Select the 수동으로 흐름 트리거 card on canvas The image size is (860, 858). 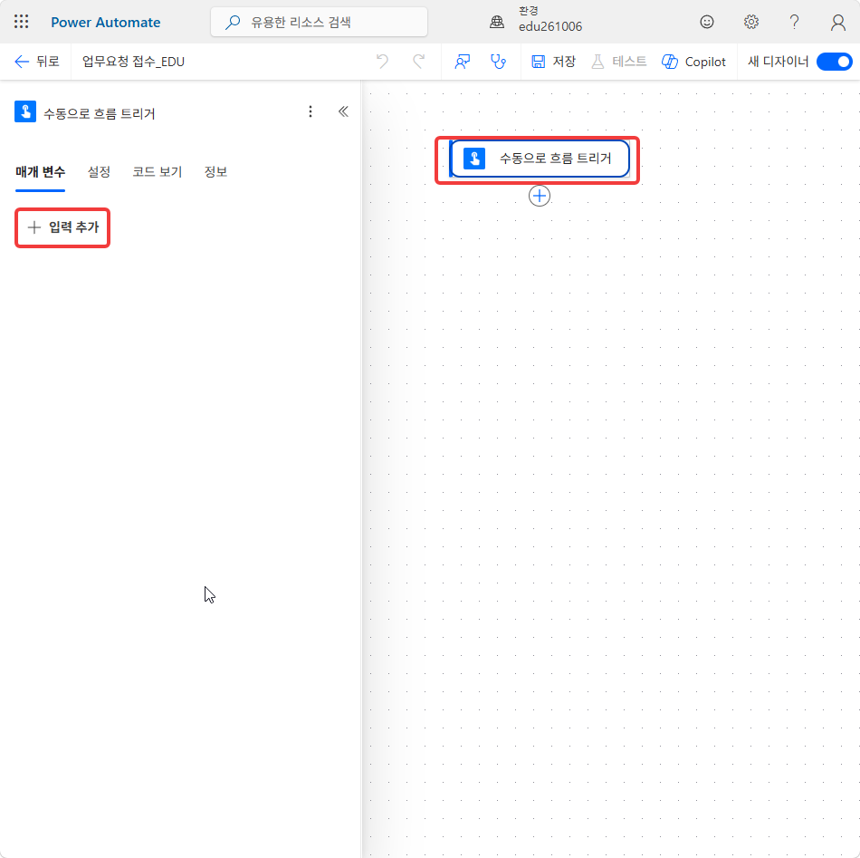point(540,159)
